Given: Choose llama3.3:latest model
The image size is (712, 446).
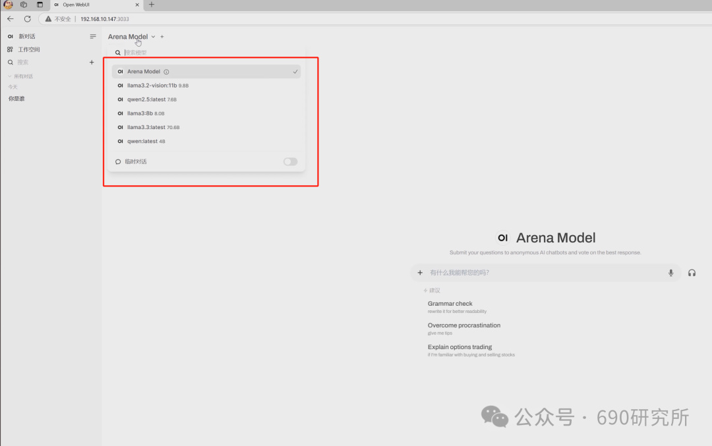Looking at the screenshot, I should point(206,128).
